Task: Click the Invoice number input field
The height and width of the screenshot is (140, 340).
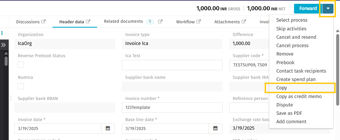Action: 172,108
